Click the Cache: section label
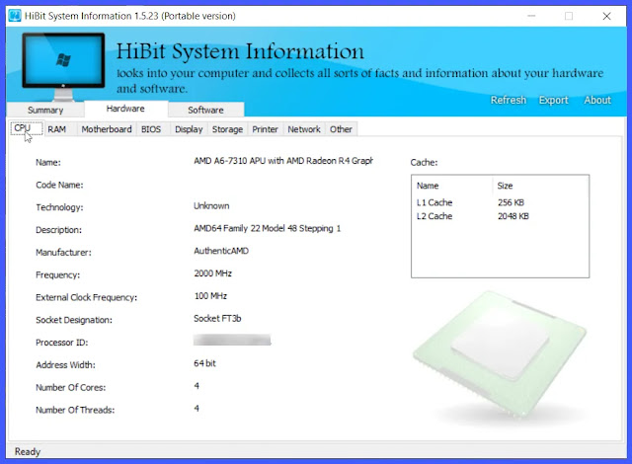This screenshot has height=464, width=632. (x=424, y=162)
